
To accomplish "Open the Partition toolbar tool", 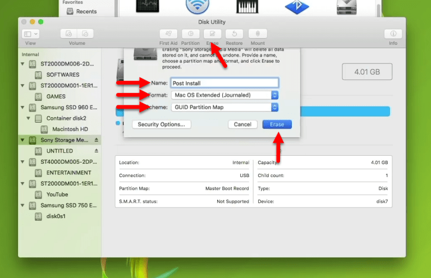I will [x=190, y=34].
